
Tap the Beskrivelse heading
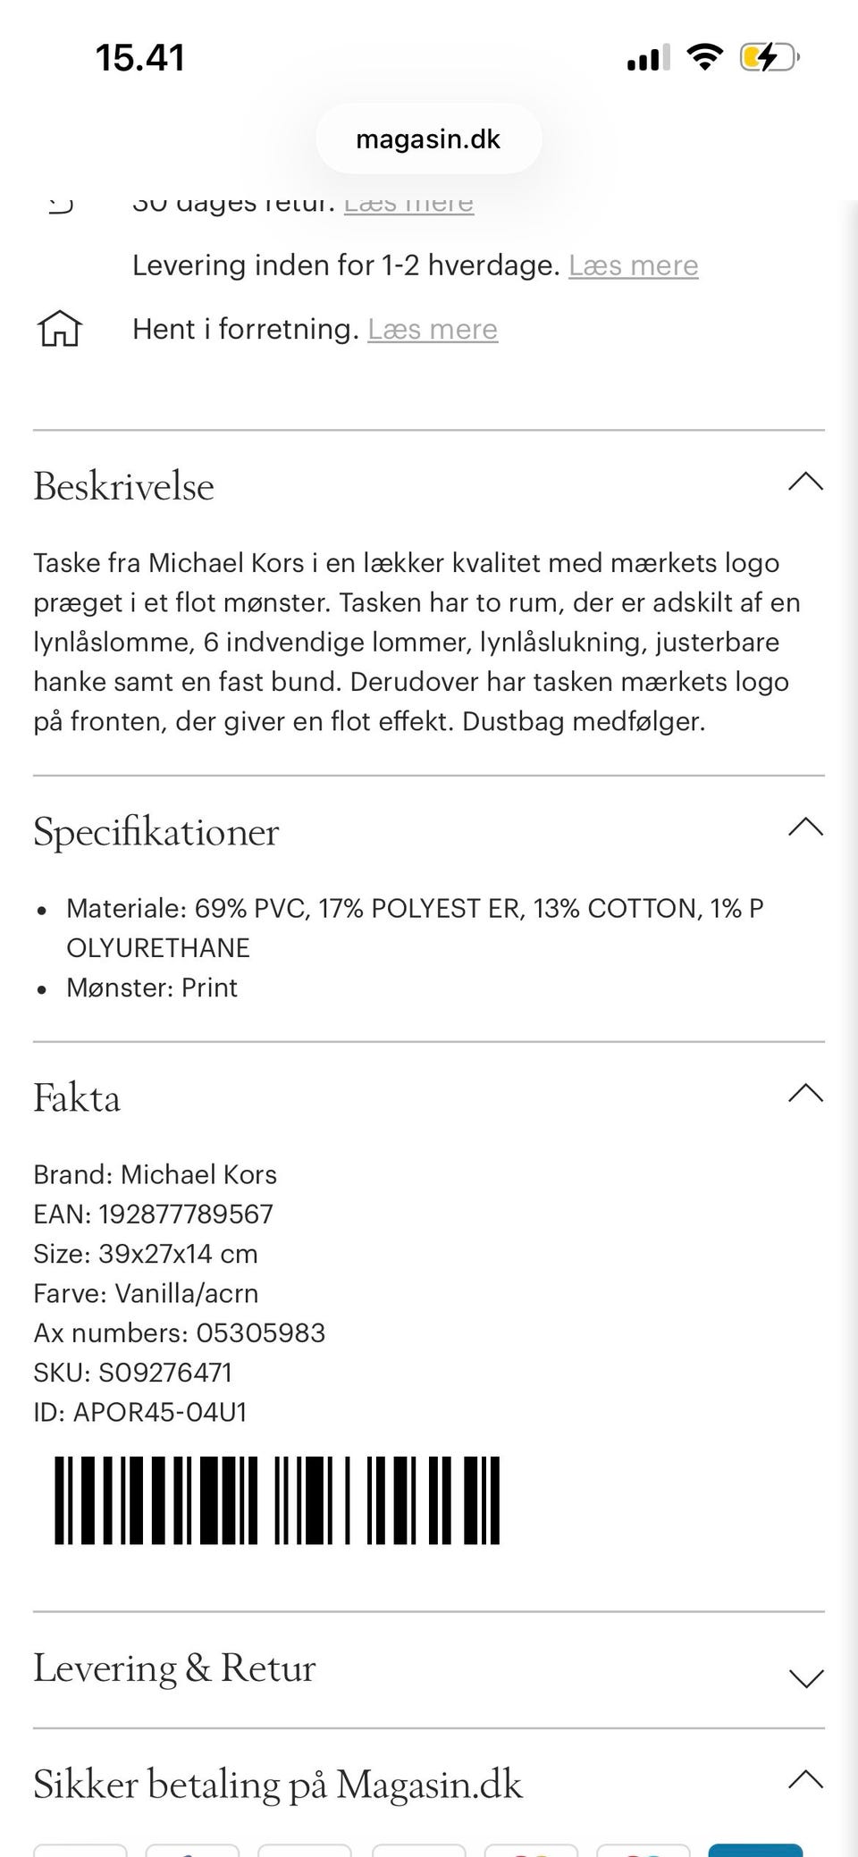123,486
